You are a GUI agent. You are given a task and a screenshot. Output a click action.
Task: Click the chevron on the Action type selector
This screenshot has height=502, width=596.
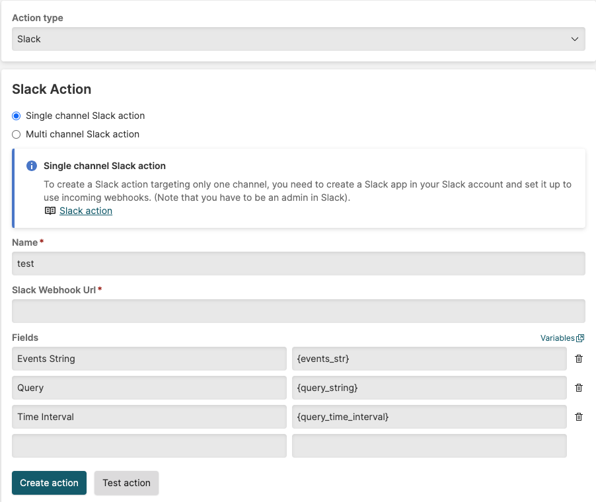(x=574, y=39)
